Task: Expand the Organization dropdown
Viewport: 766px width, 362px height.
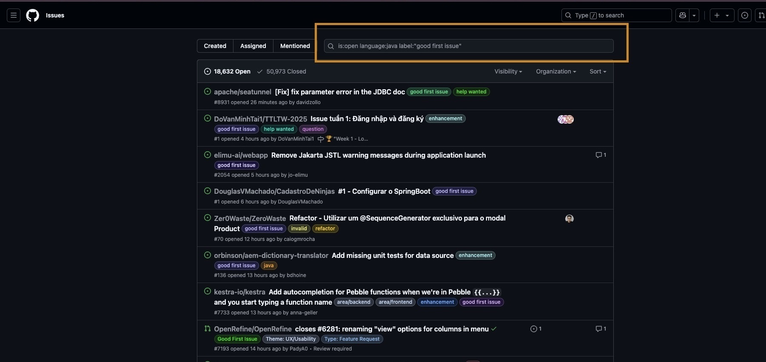Action: point(556,71)
